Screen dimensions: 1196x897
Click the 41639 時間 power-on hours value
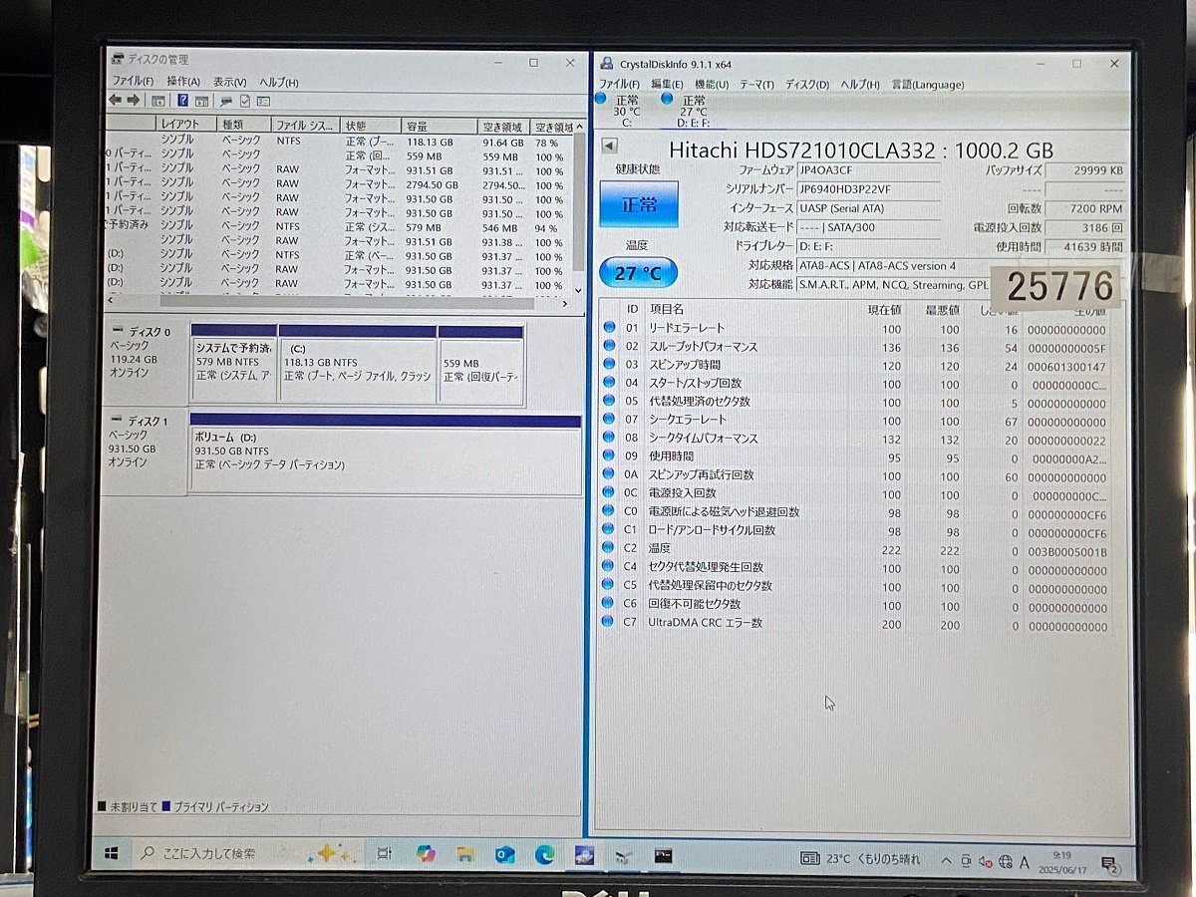point(1086,247)
